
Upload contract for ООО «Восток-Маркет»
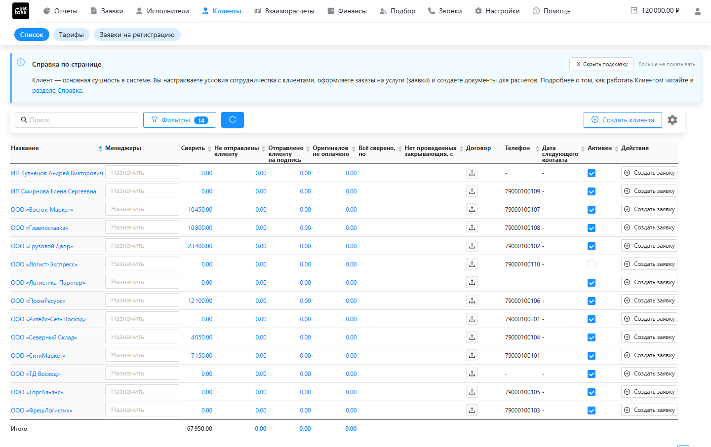[472, 209]
